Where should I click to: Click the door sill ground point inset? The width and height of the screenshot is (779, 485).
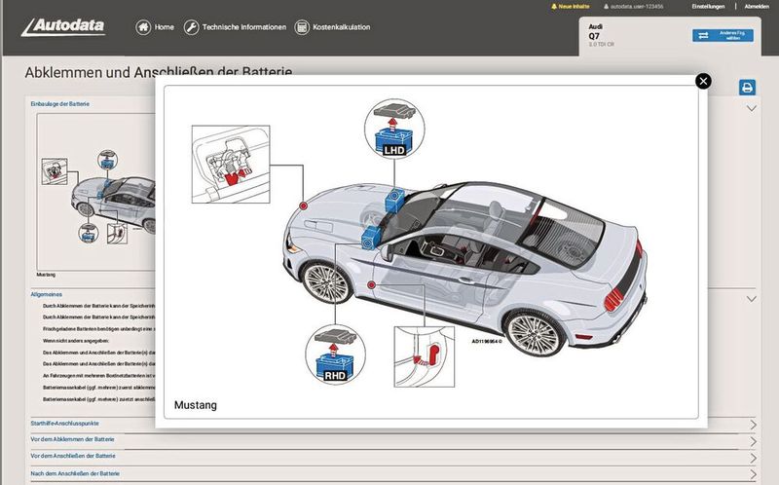tap(425, 356)
